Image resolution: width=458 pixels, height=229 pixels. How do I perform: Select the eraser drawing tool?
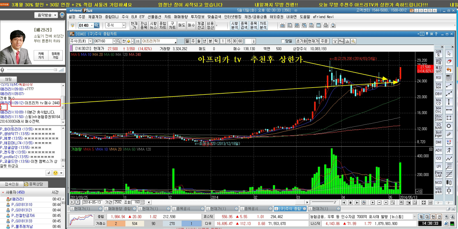449,62
